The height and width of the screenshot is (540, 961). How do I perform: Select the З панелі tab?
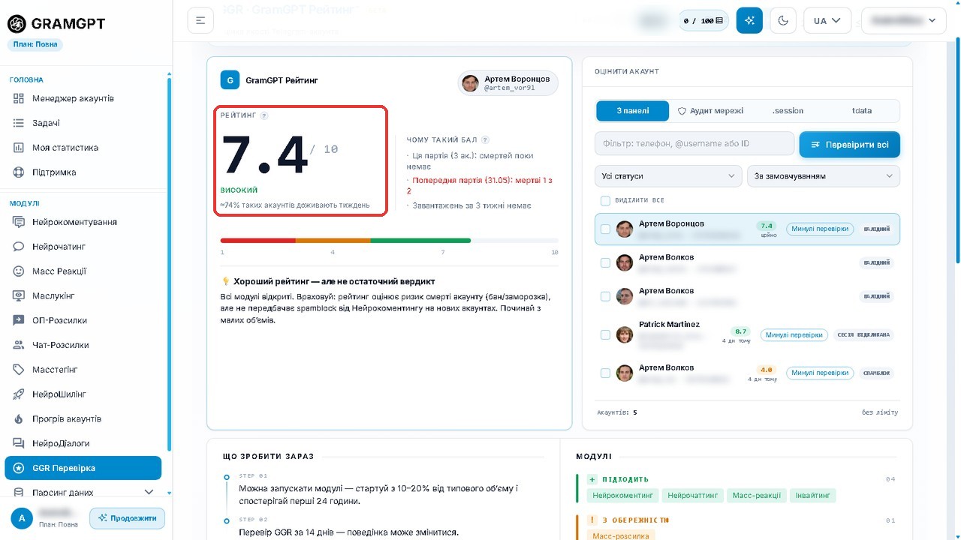(x=633, y=111)
